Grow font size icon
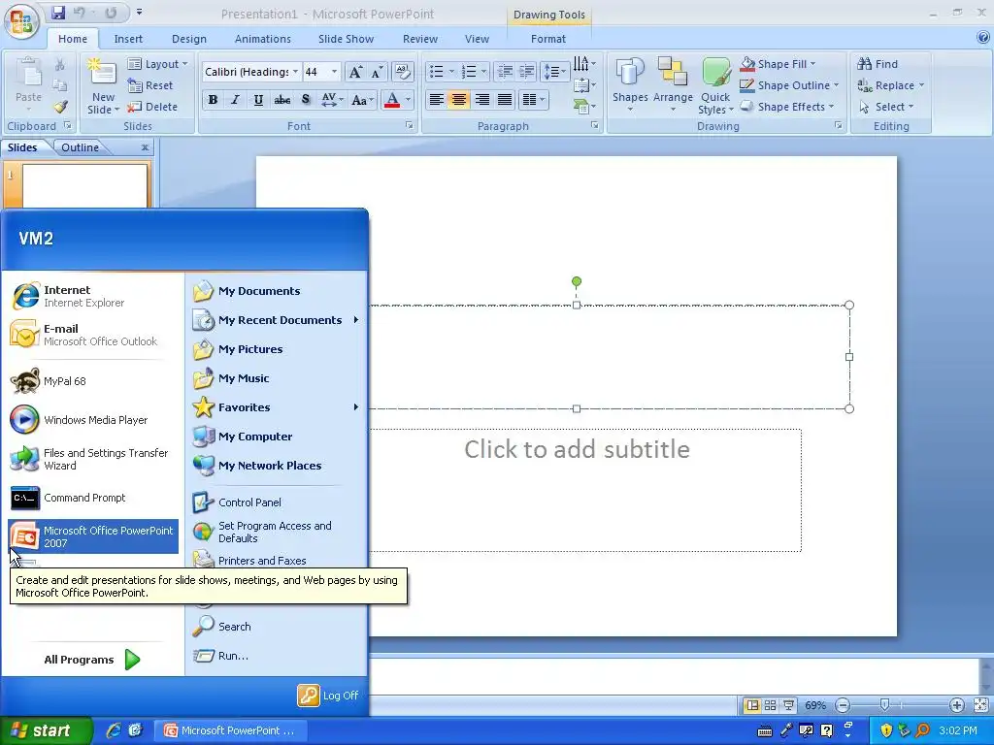 (x=356, y=72)
